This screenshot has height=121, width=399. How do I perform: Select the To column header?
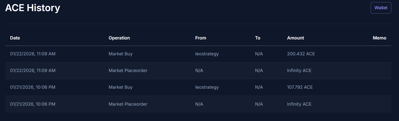(x=258, y=38)
